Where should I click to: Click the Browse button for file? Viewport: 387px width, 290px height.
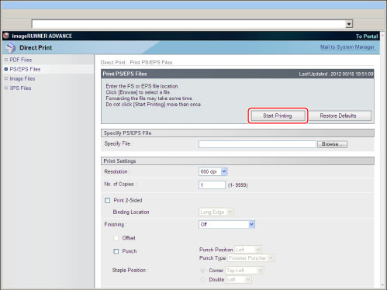pyautogui.click(x=333, y=144)
